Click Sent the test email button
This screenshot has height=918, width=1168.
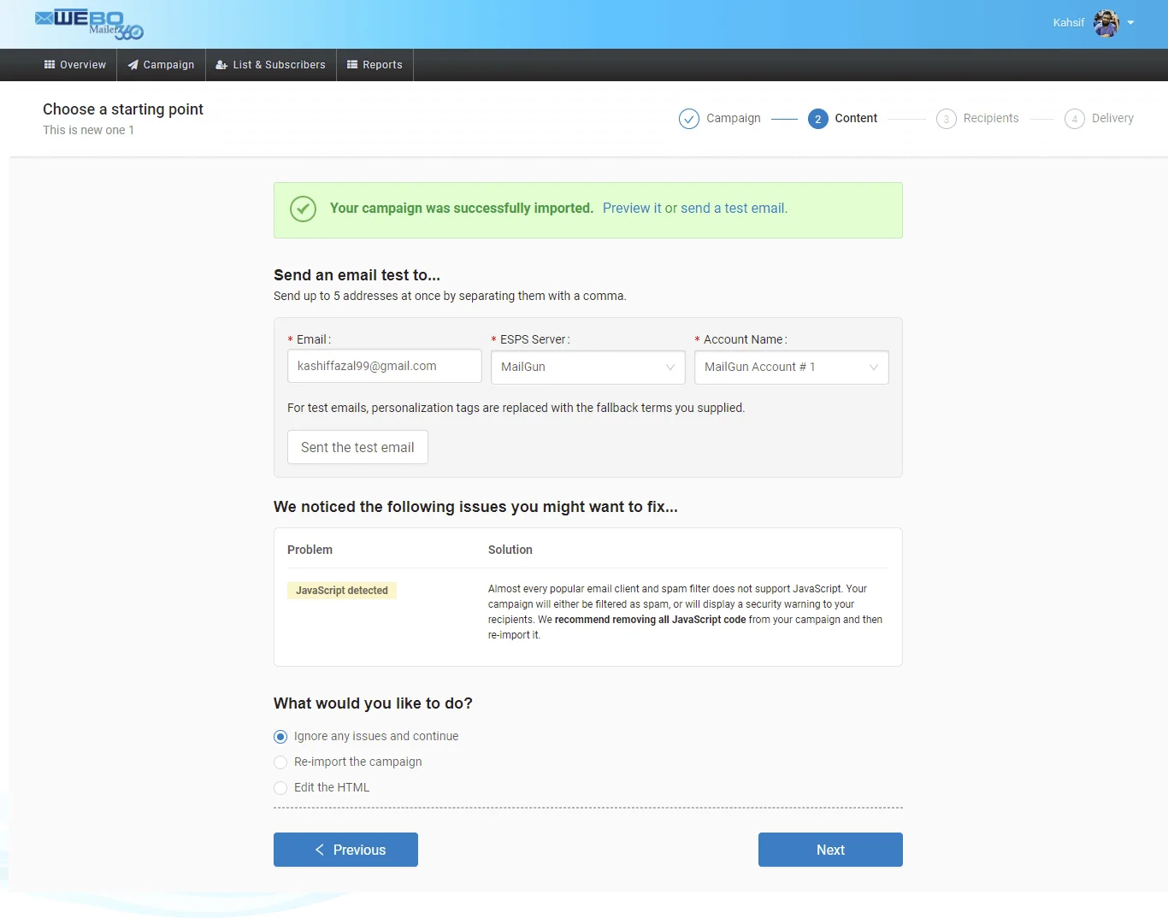(x=357, y=447)
